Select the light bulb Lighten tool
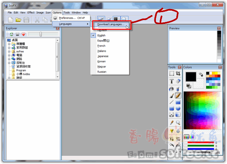The width and height of the screenshot is (227, 164). 172,131
